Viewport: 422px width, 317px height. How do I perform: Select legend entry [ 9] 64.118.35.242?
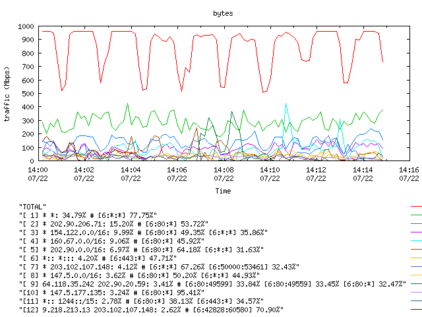(x=212, y=284)
